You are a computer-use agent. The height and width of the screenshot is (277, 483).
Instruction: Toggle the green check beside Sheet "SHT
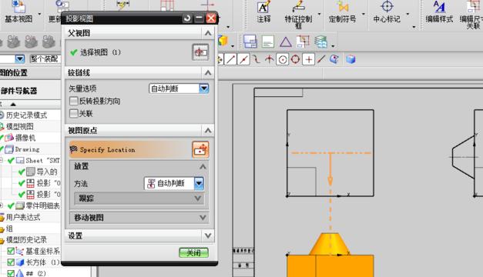[11, 160]
